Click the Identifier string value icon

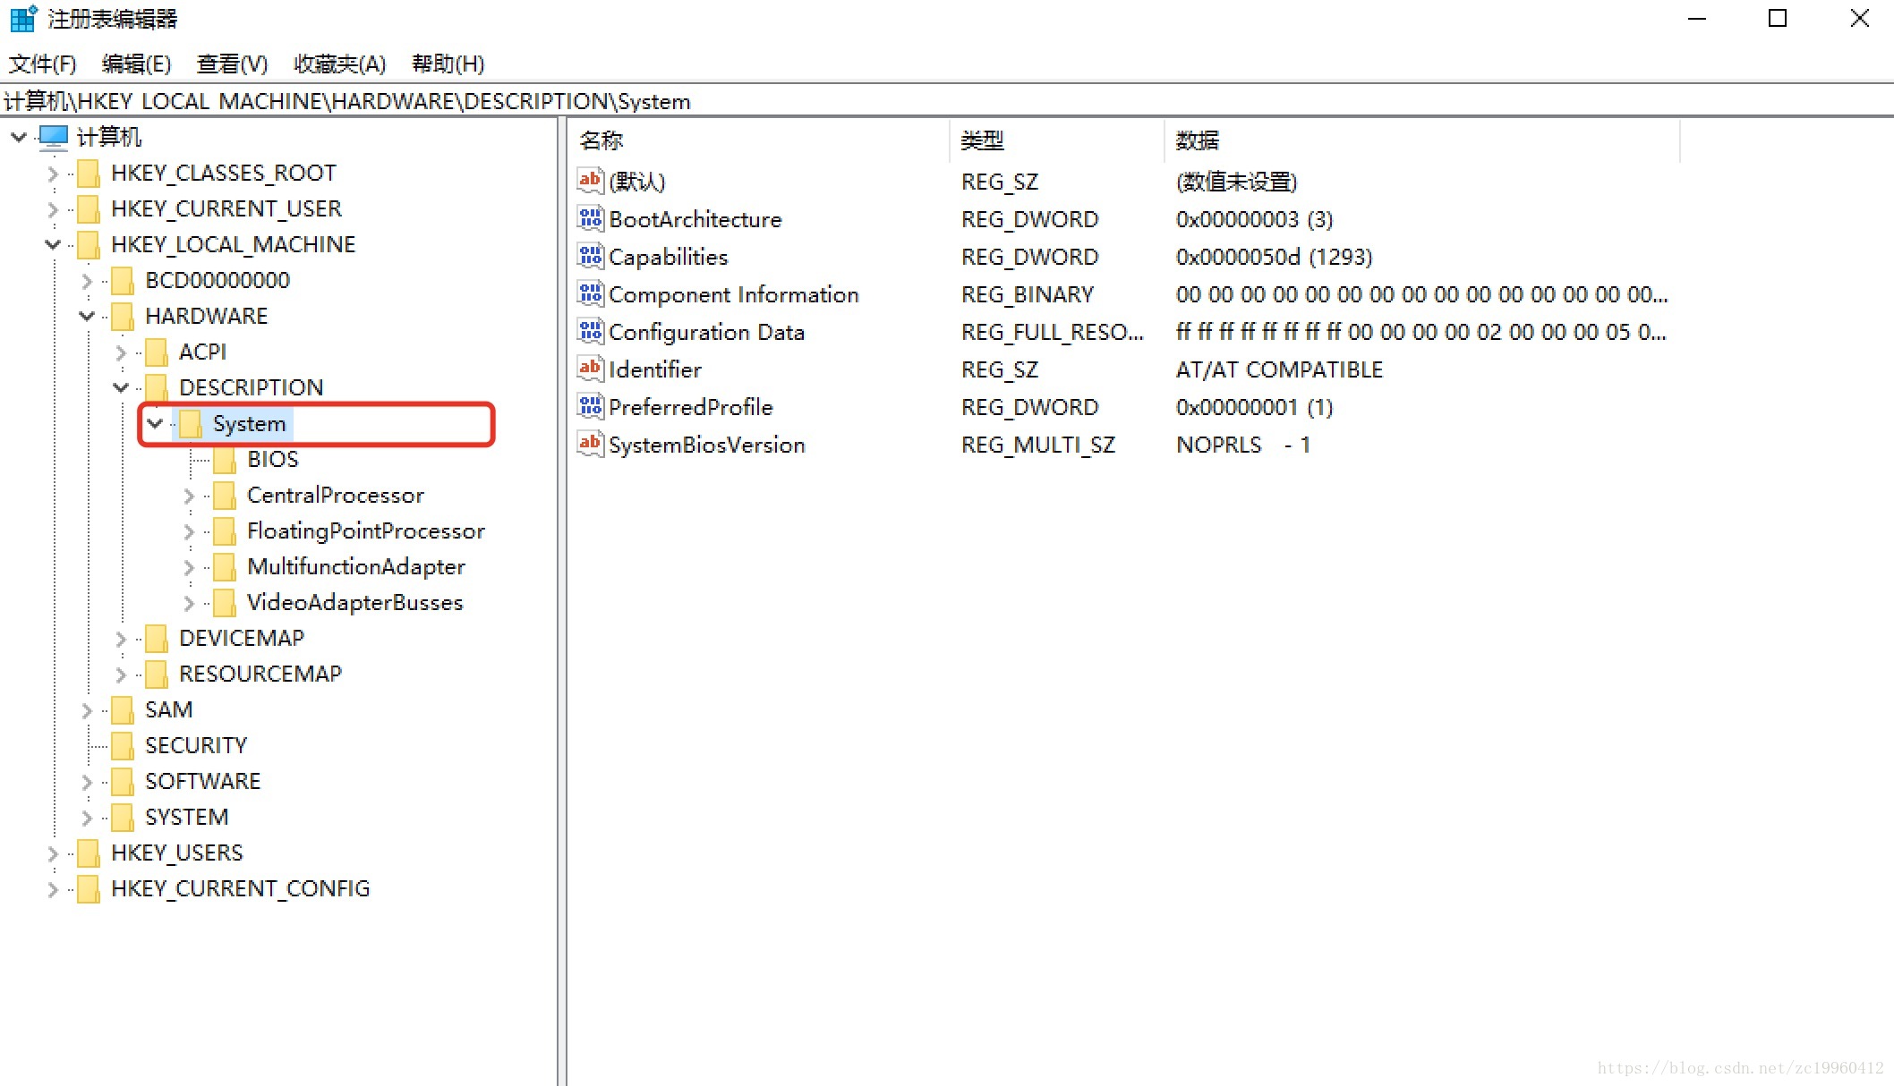pos(590,369)
